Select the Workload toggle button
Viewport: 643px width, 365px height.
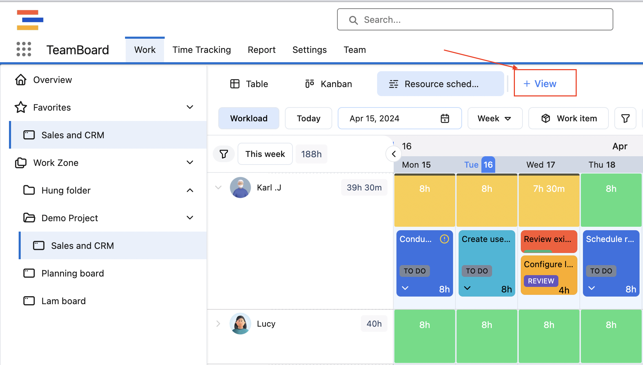tap(249, 118)
